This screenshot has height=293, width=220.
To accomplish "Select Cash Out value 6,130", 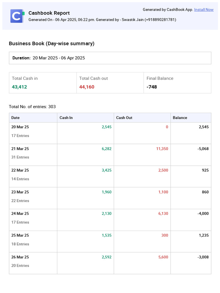I will (x=163, y=213).
